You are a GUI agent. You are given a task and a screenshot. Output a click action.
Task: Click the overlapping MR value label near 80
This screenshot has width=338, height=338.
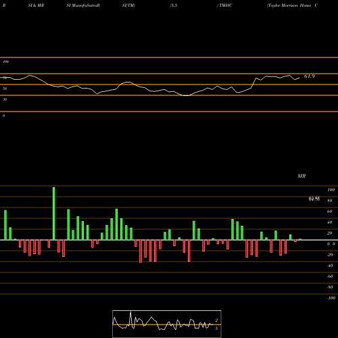coord(314,199)
